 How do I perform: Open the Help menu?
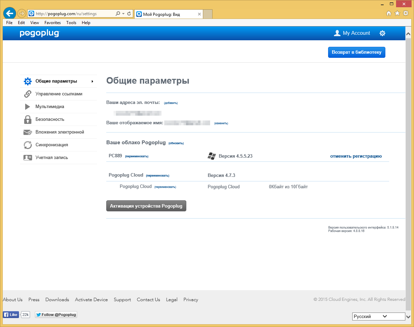[86, 23]
